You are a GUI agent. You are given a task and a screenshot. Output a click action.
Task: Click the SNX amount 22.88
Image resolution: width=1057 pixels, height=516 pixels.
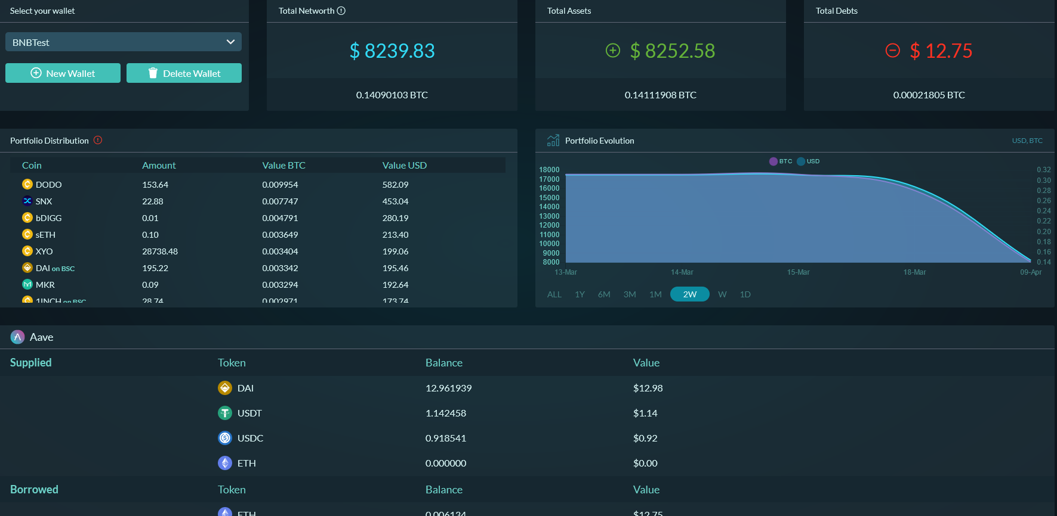153,201
